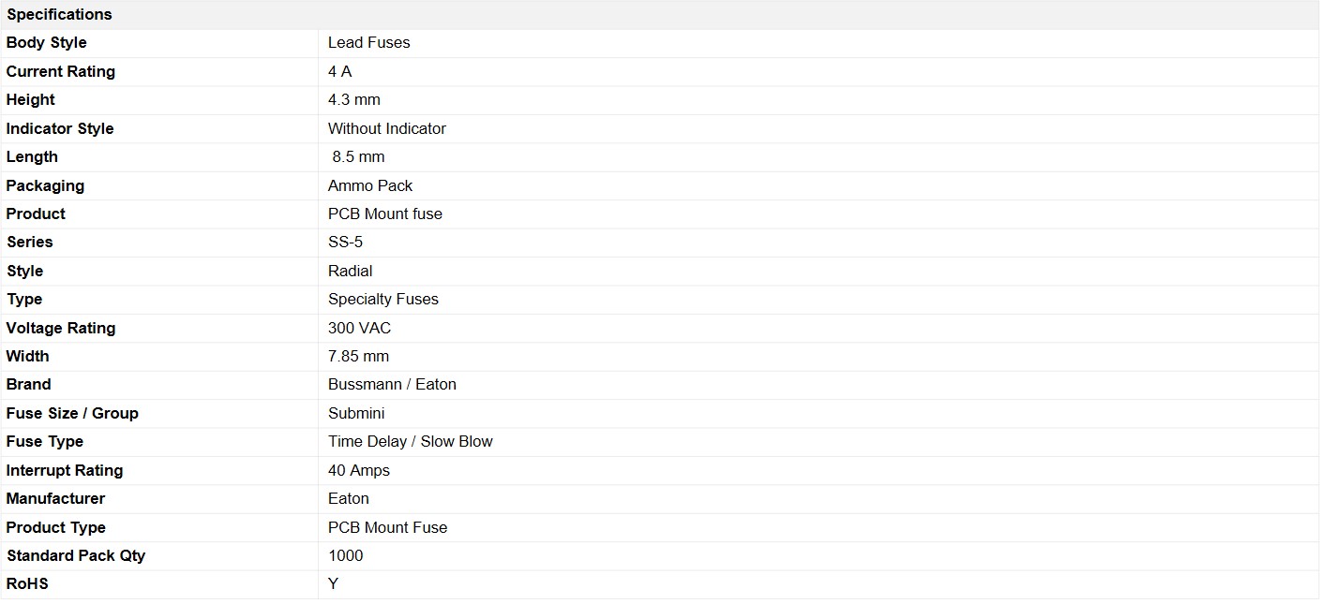Image resolution: width=1320 pixels, height=604 pixels.
Task: Click the 4.3 mm height value
Action: [354, 99]
